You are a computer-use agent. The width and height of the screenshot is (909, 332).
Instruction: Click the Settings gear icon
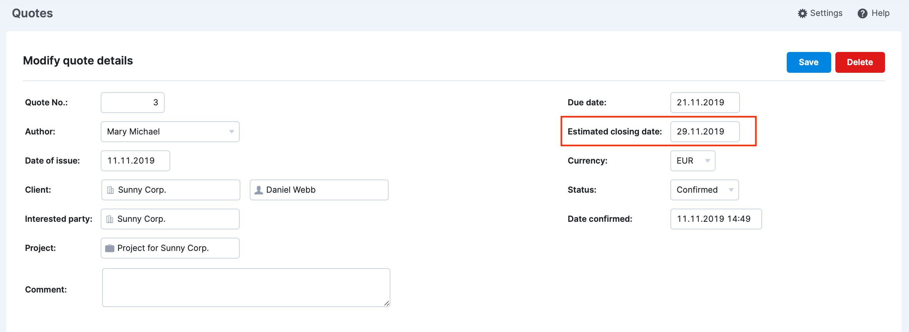(x=802, y=14)
